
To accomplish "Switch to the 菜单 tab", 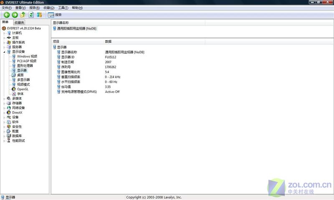I will 5,22.
